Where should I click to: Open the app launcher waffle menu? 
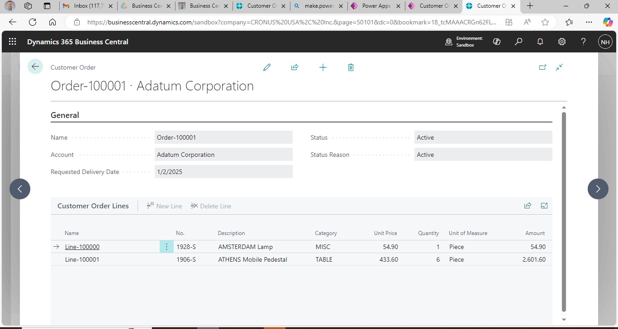click(13, 42)
